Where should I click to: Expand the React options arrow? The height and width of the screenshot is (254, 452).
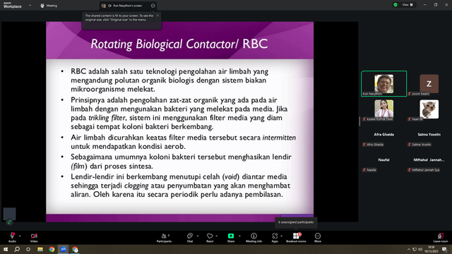pos(217,236)
